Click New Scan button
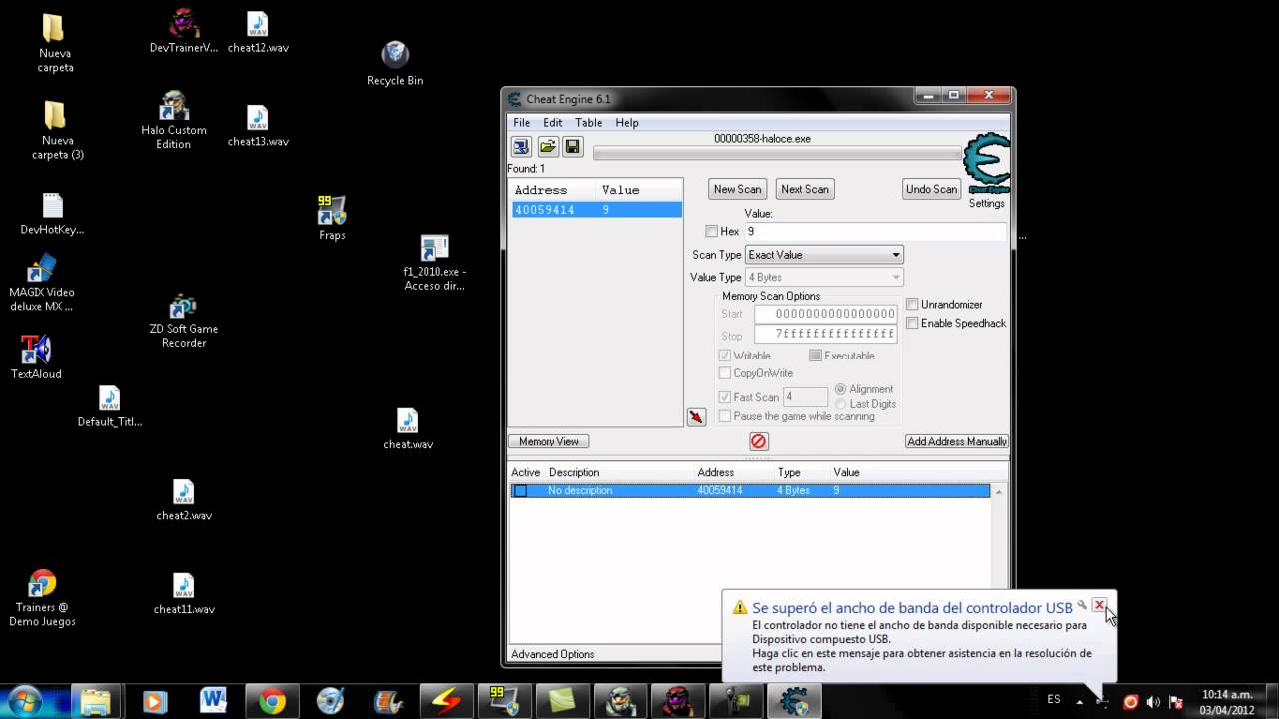 [x=738, y=189]
